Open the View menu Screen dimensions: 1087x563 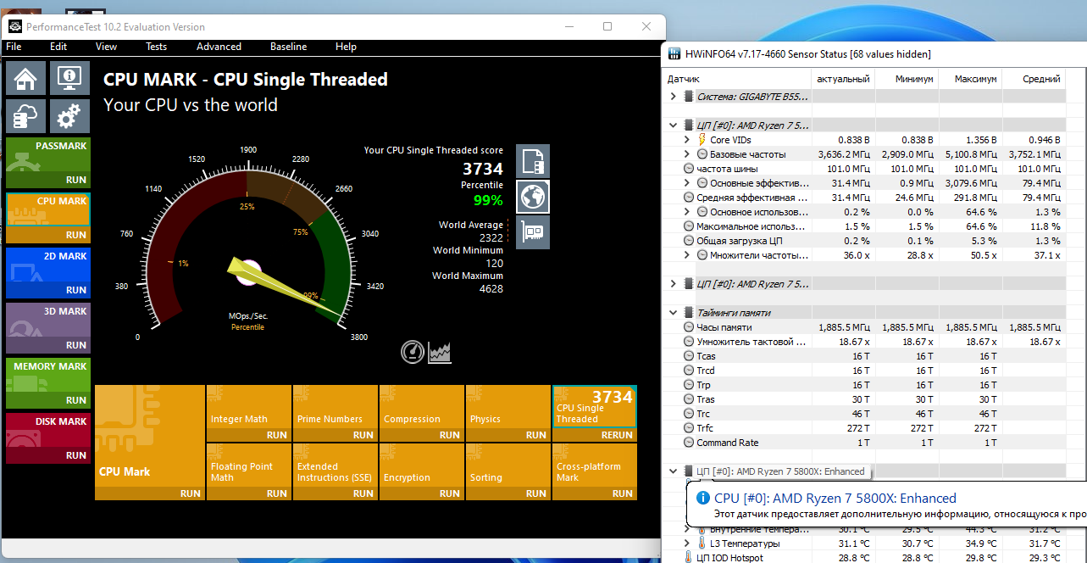click(x=107, y=47)
